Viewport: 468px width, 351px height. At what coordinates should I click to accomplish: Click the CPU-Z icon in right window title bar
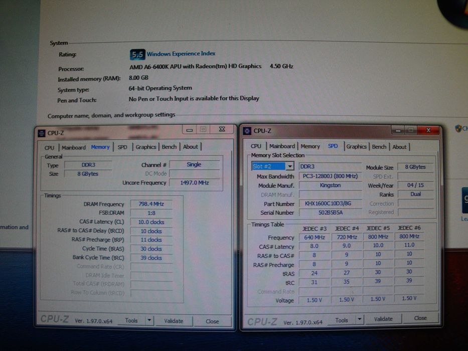click(x=247, y=131)
